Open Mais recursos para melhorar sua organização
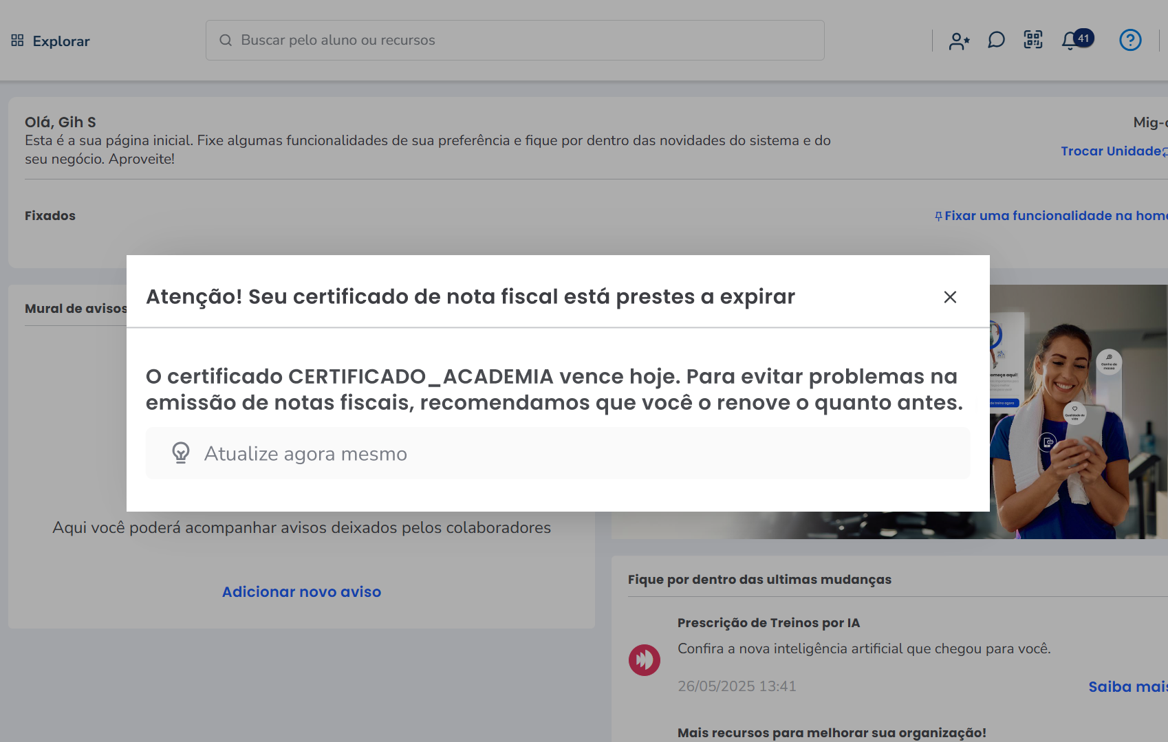The width and height of the screenshot is (1168, 742). 832,733
